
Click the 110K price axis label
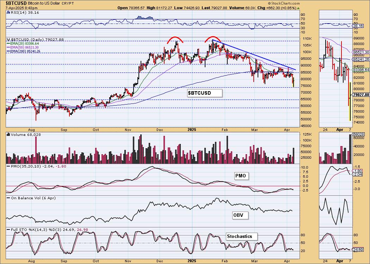pos(307,38)
